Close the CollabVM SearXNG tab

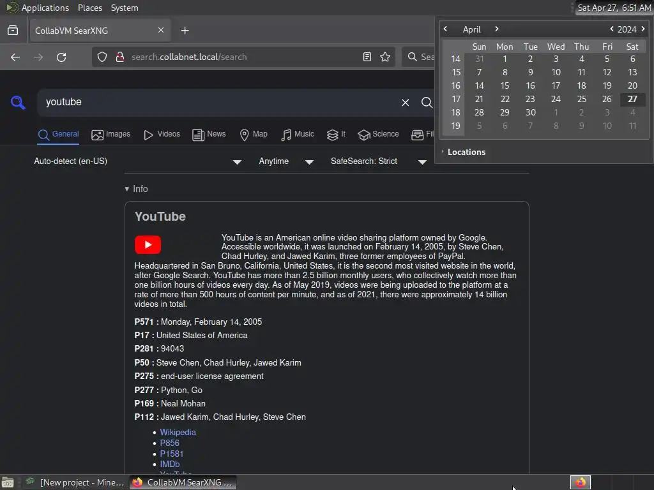(161, 31)
